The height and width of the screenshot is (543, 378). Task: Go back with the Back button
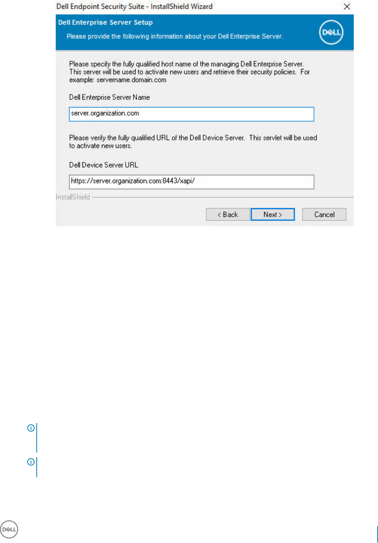point(228,215)
